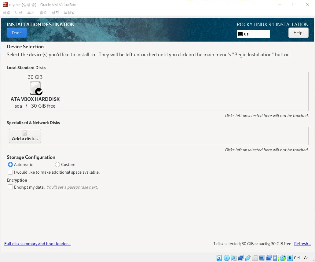Click 'You'll set a passphrase next.' hint
315x262 pixels.
(x=72, y=187)
